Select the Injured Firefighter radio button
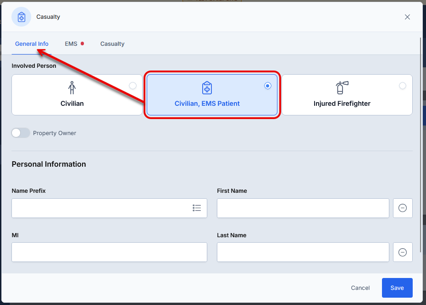The width and height of the screenshot is (426, 305). (x=402, y=86)
